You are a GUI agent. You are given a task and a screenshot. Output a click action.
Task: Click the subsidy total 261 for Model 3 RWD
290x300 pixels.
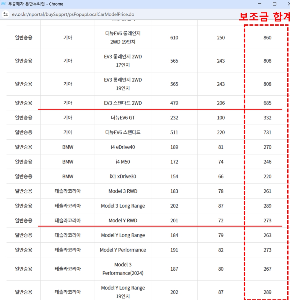coord(267,191)
